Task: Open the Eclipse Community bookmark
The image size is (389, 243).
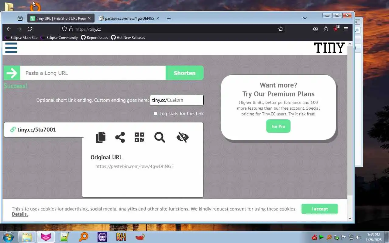Action: (x=59, y=38)
